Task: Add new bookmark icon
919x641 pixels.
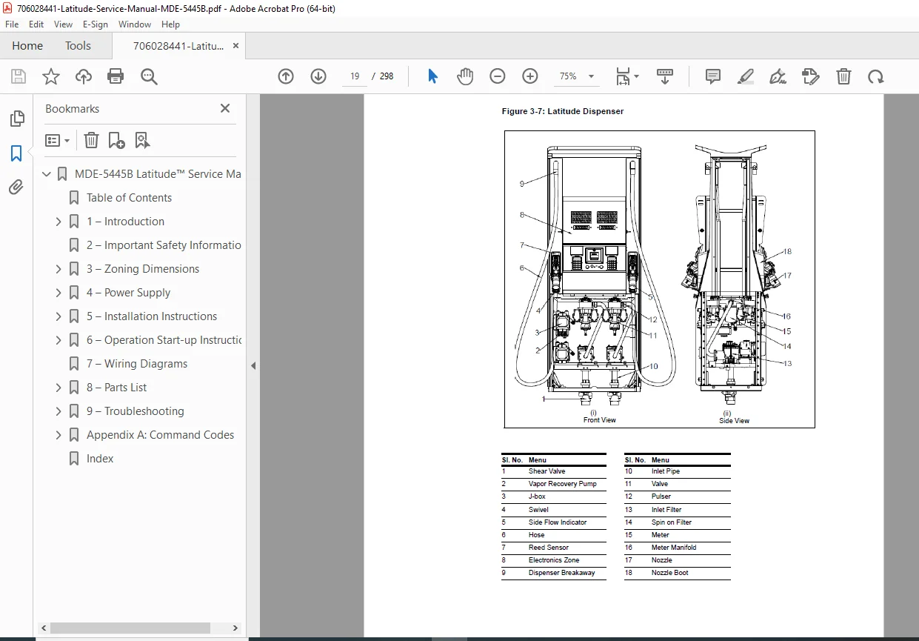Action: tap(117, 140)
